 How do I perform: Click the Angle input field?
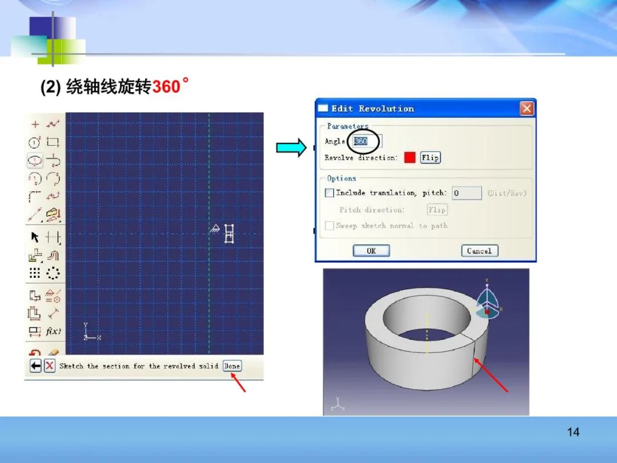coord(367,141)
